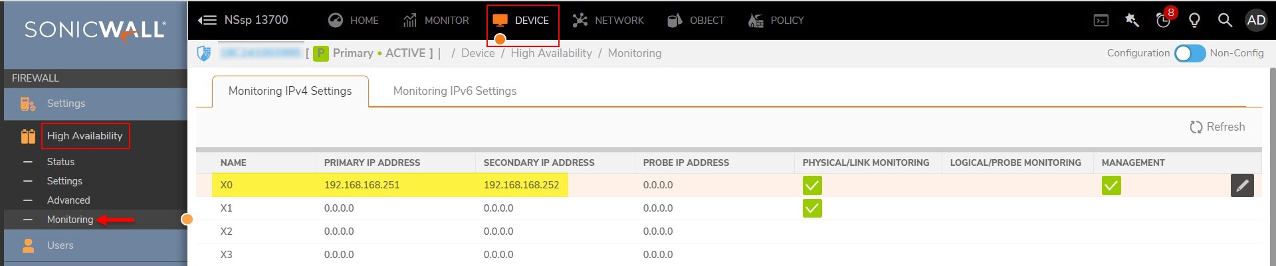Image resolution: width=1276 pixels, height=266 pixels.
Task: Uncheck X0 Physical/Link Monitoring checkbox
Action: click(812, 185)
